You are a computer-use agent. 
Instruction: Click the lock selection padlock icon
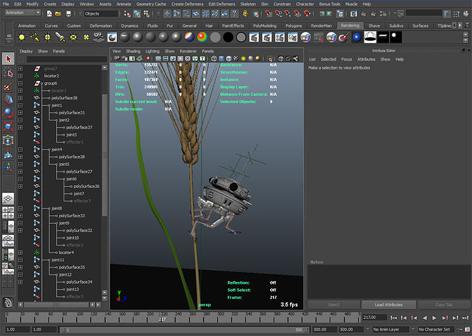245,14
